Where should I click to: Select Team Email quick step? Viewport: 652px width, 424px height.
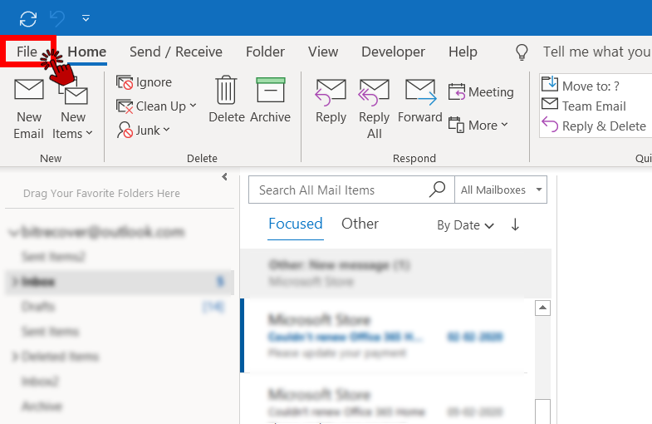pyautogui.click(x=583, y=106)
